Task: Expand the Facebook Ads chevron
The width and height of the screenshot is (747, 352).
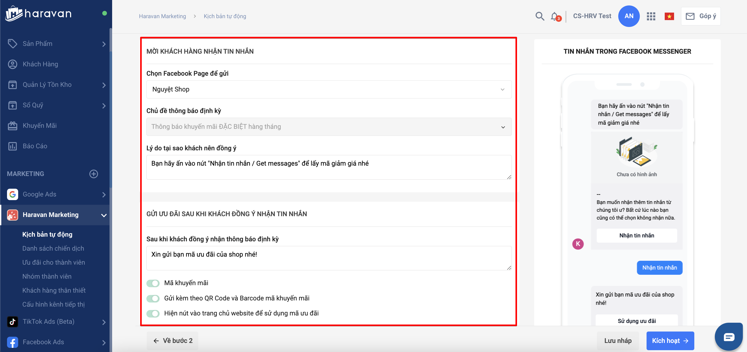Action: [104, 343]
